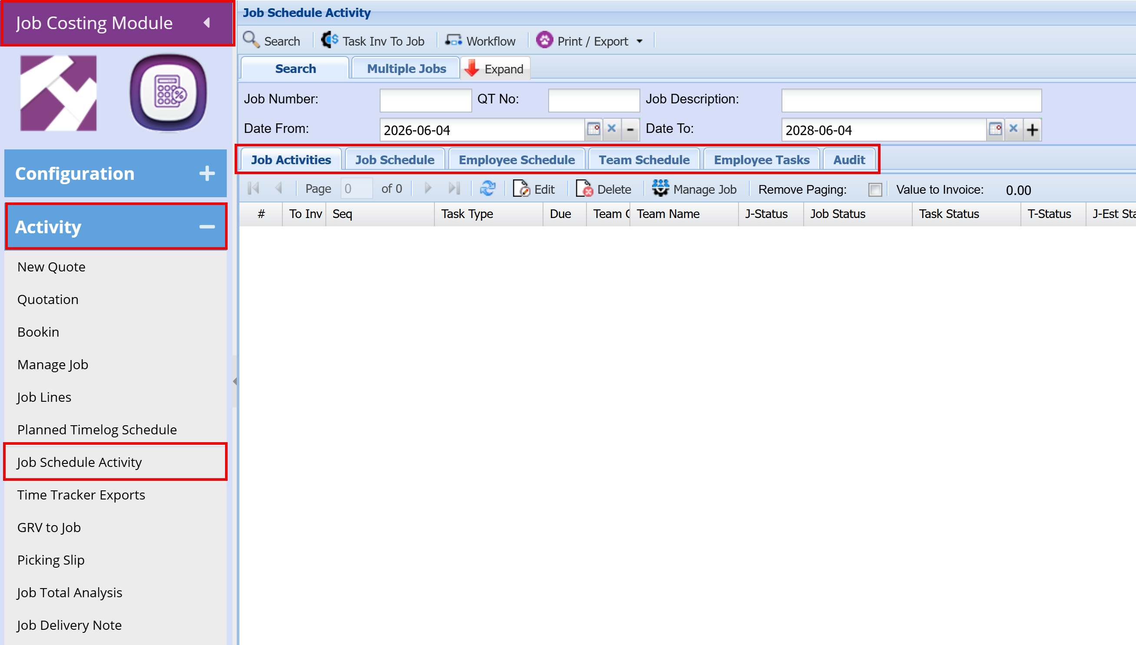Click the purple calculator module icon

(169, 93)
